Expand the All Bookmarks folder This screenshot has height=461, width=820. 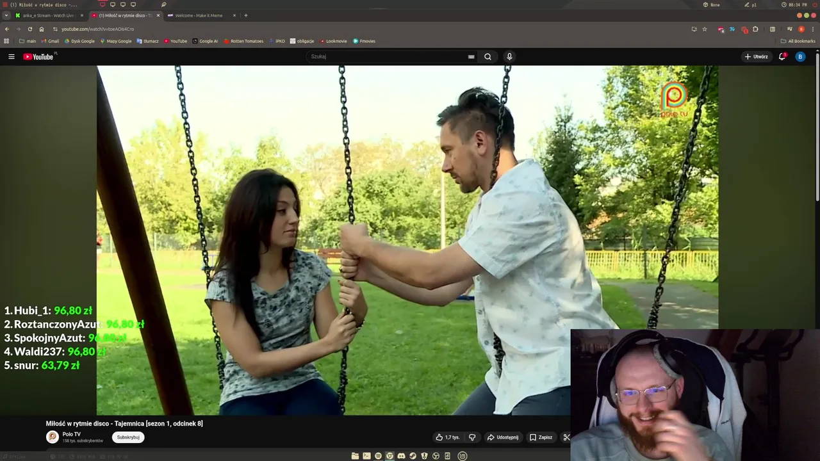pyautogui.click(x=798, y=41)
